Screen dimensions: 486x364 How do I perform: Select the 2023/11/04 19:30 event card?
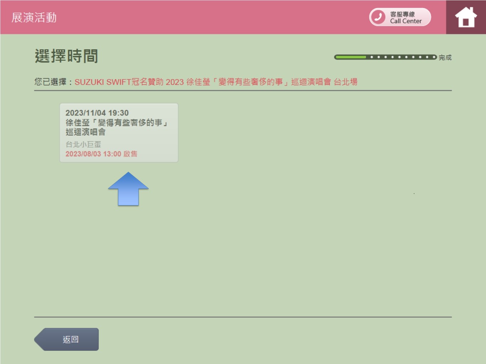(119, 133)
